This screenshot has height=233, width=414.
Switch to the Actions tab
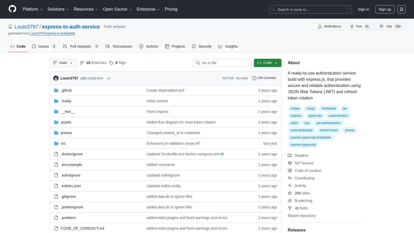[x=149, y=46]
